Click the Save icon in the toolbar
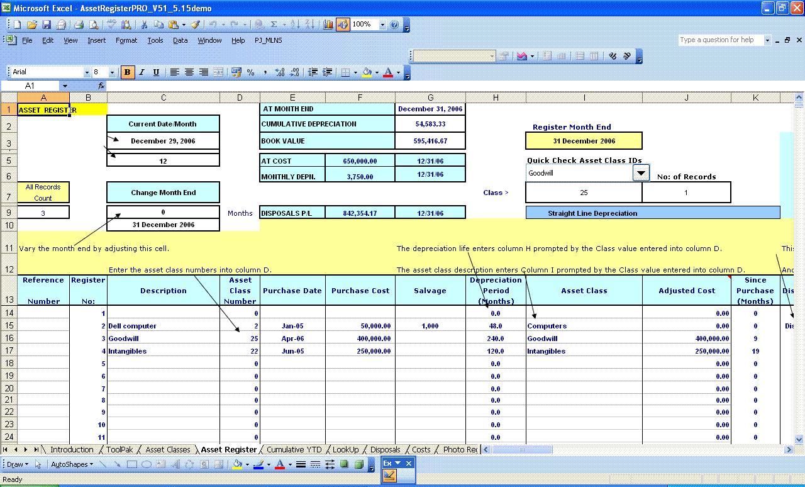Screen dimensions: 805x487 (47, 25)
